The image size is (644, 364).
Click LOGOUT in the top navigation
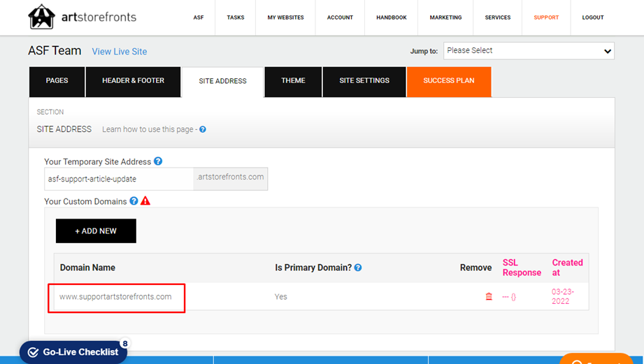(593, 17)
